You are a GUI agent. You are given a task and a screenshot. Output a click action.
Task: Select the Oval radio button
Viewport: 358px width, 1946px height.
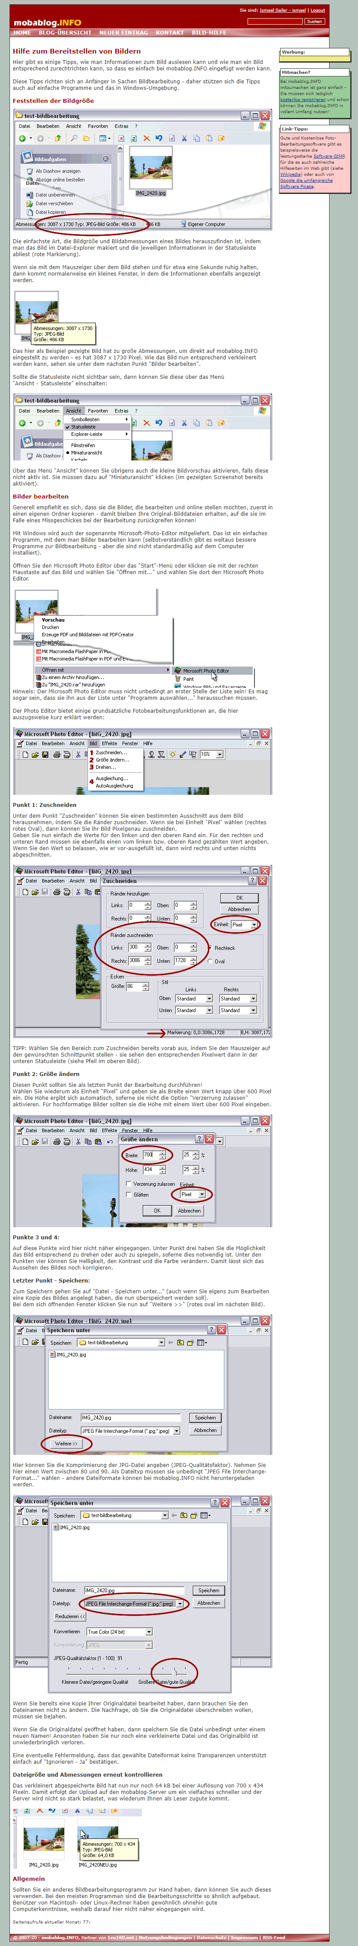(210, 962)
